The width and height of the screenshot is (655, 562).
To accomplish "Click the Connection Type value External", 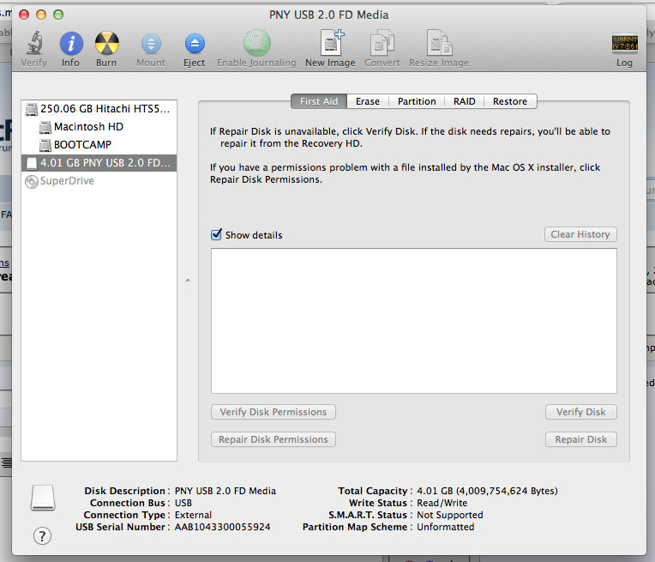I will 193,515.
